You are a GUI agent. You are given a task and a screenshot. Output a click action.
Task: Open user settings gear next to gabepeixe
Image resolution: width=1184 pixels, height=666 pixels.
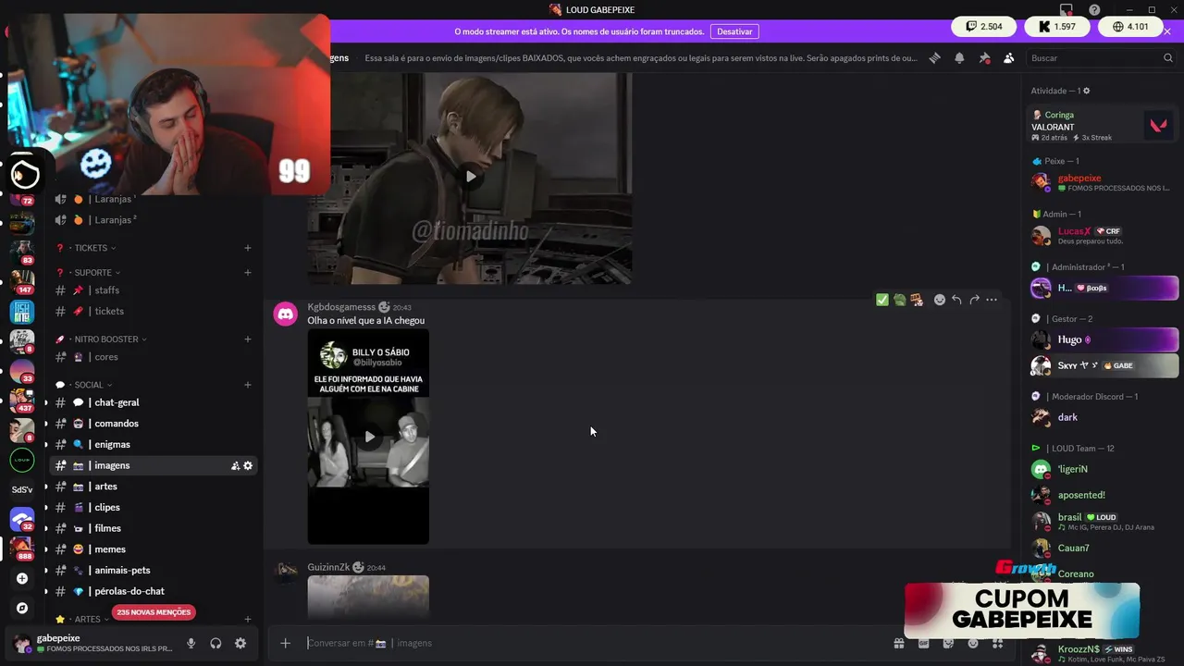240,643
